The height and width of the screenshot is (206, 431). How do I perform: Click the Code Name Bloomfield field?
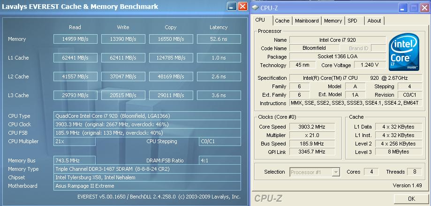pyautogui.click(x=314, y=48)
